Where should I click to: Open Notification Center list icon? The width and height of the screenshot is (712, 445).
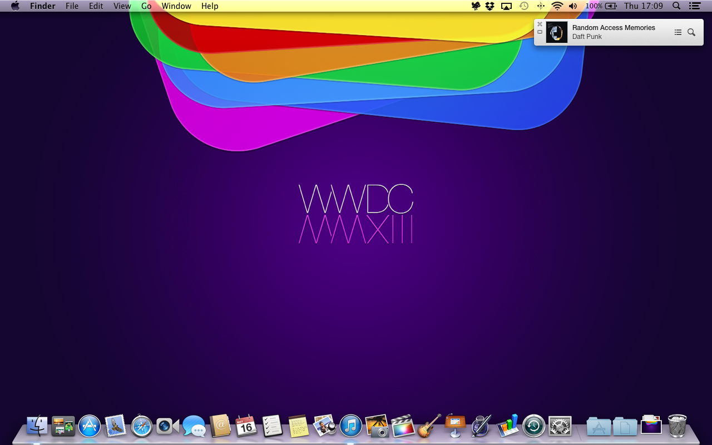(x=695, y=6)
